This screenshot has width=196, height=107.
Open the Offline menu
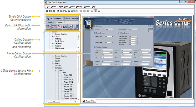60,7
